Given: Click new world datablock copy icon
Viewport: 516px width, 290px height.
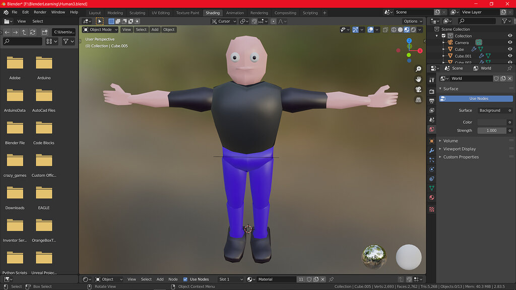Looking at the screenshot, I should coord(503,79).
